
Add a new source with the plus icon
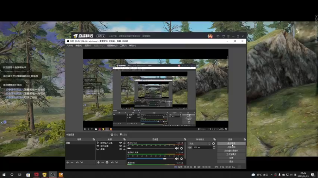(98, 162)
